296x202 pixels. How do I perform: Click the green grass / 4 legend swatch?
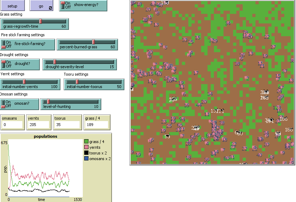point(86,142)
